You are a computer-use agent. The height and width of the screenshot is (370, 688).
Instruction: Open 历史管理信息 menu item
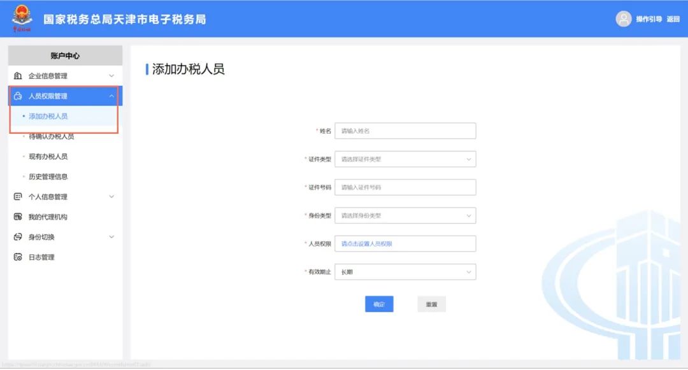pos(48,177)
